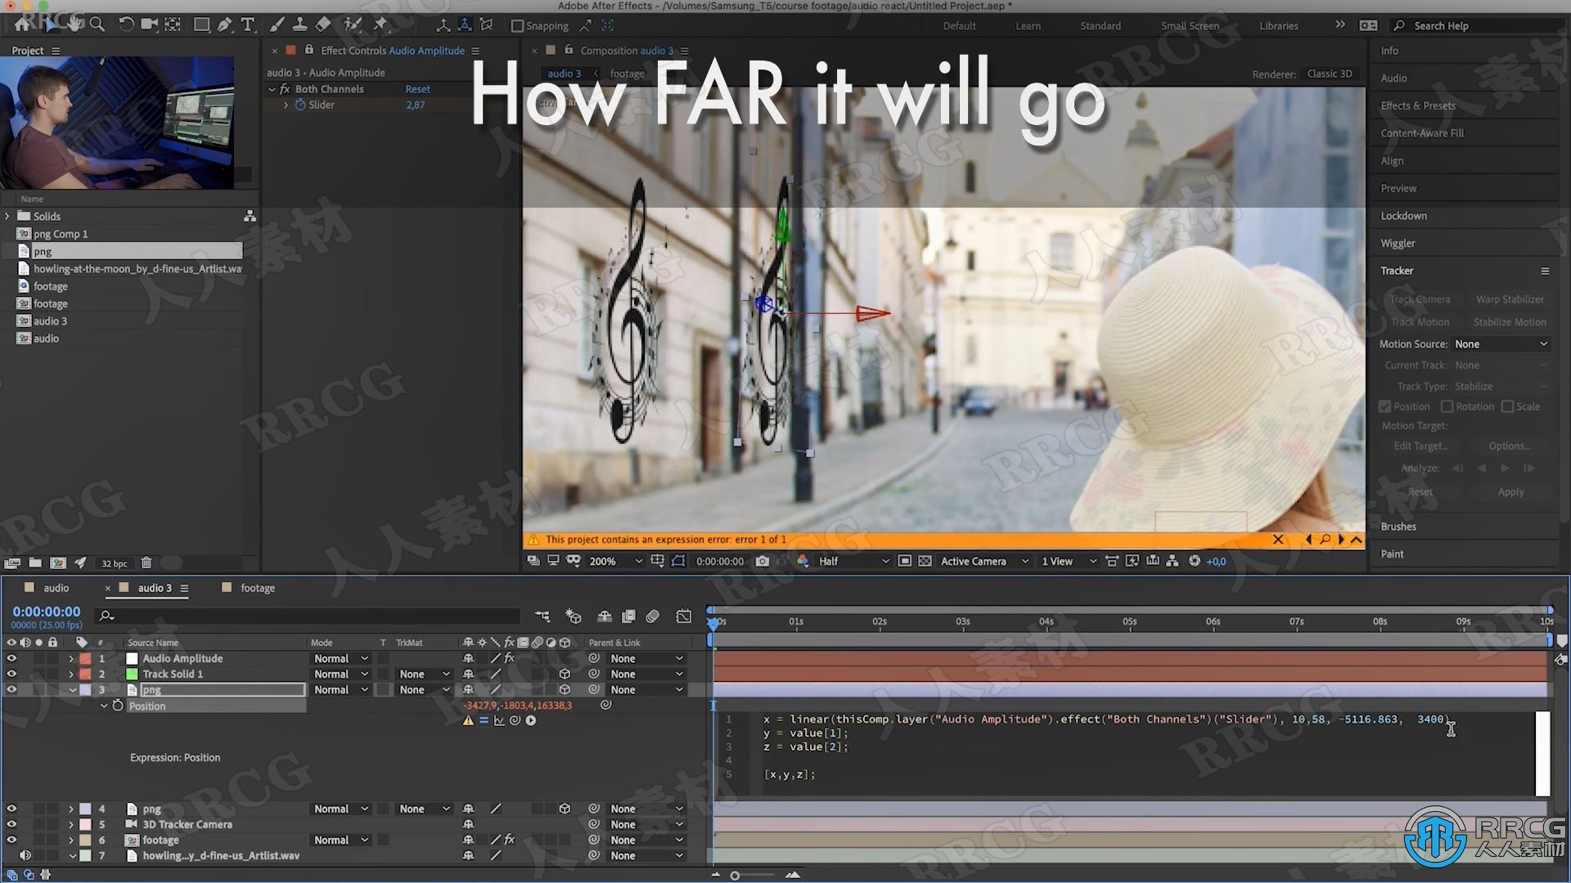Enable Scale checkbox in Tracker panel
The height and width of the screenshot is (883, 1571).
point(1509,406)
